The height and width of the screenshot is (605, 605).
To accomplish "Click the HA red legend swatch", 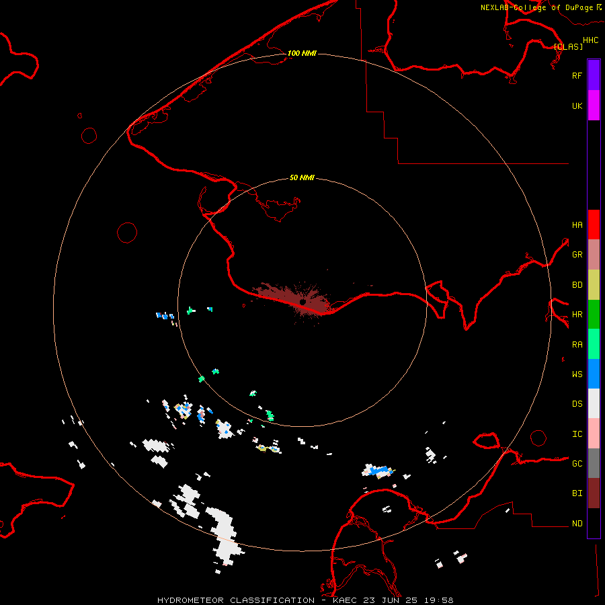I will (594, 225).
